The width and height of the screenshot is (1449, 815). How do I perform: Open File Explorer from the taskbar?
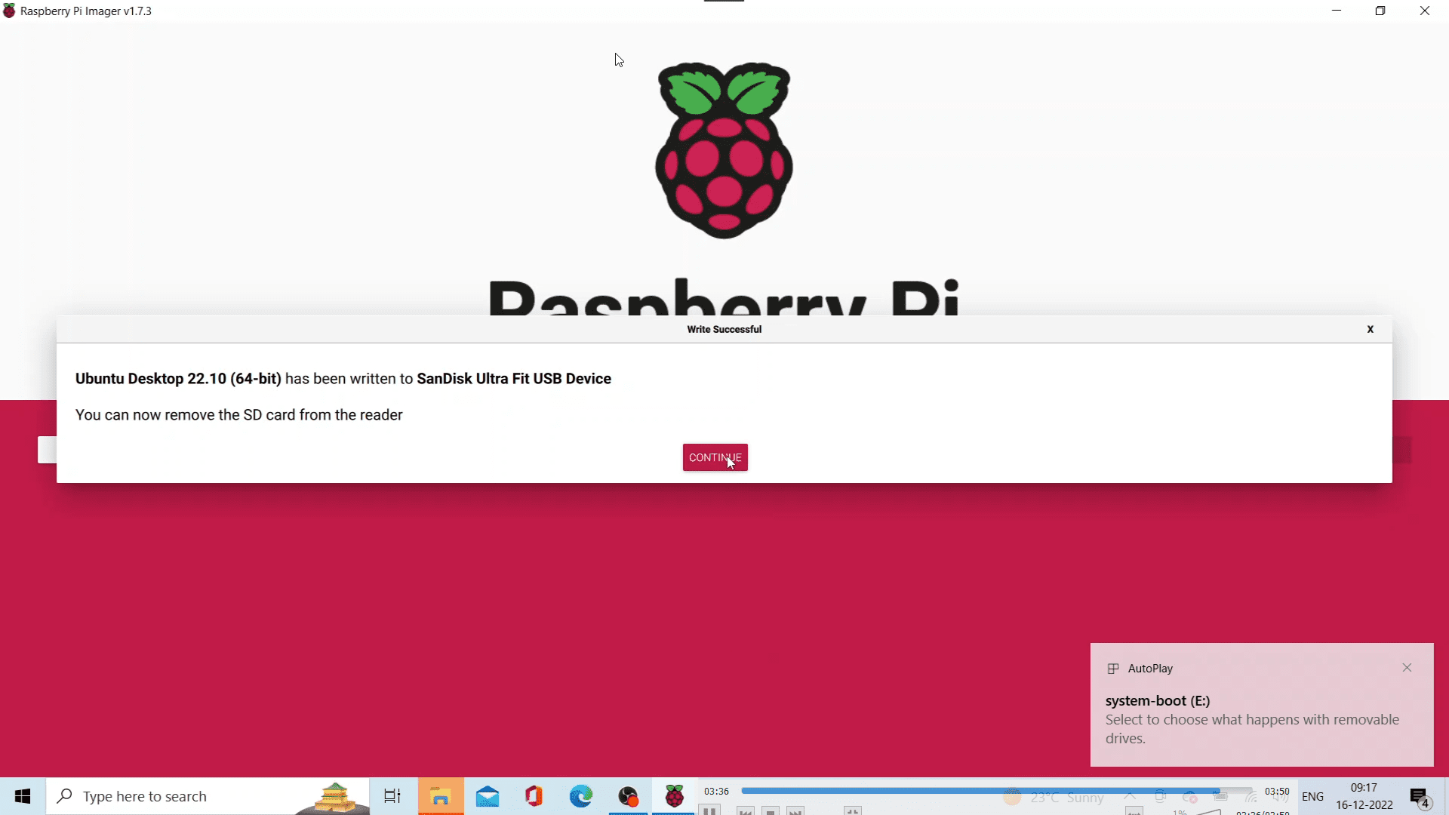point(441,796)
